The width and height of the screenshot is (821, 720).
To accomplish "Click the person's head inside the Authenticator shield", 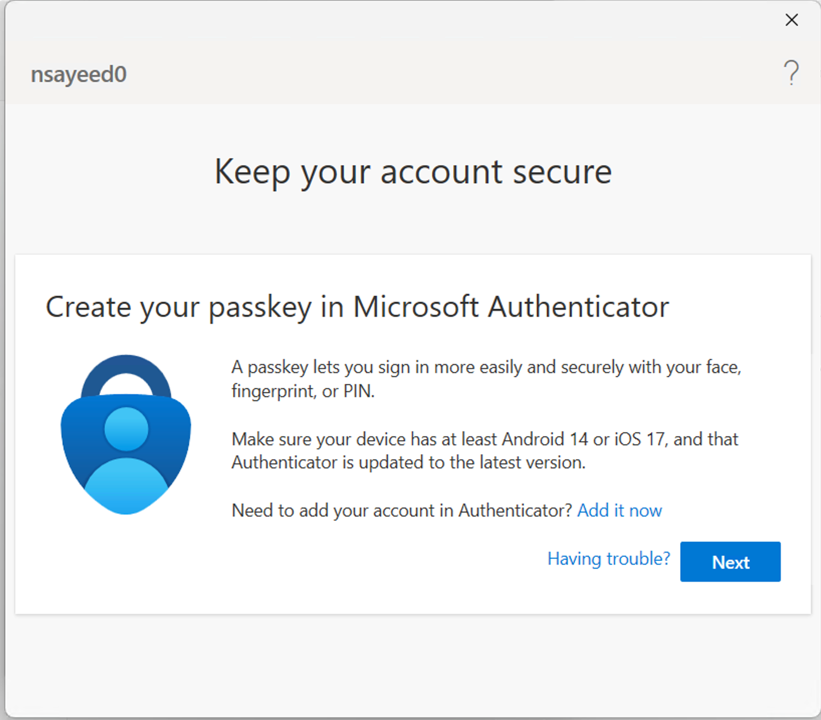I will [x=126, y=428].
